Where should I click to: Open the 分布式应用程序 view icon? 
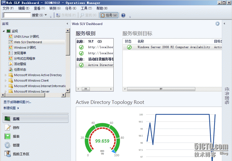click(x=10, y=58)
